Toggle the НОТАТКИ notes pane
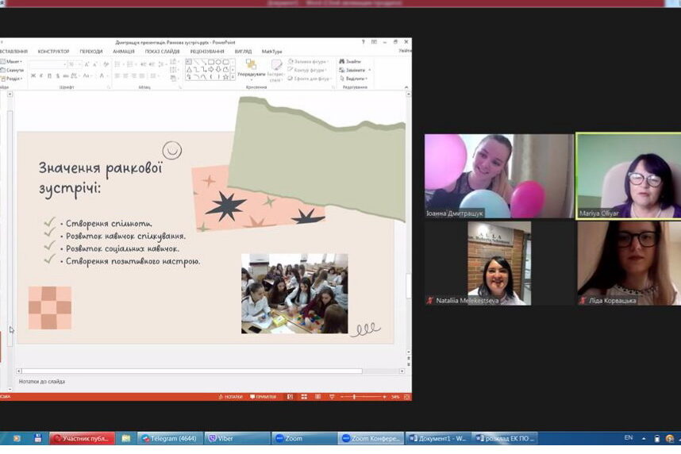This screenshot has width=681, height=454. pyautogui.click(x=231, y=396)
